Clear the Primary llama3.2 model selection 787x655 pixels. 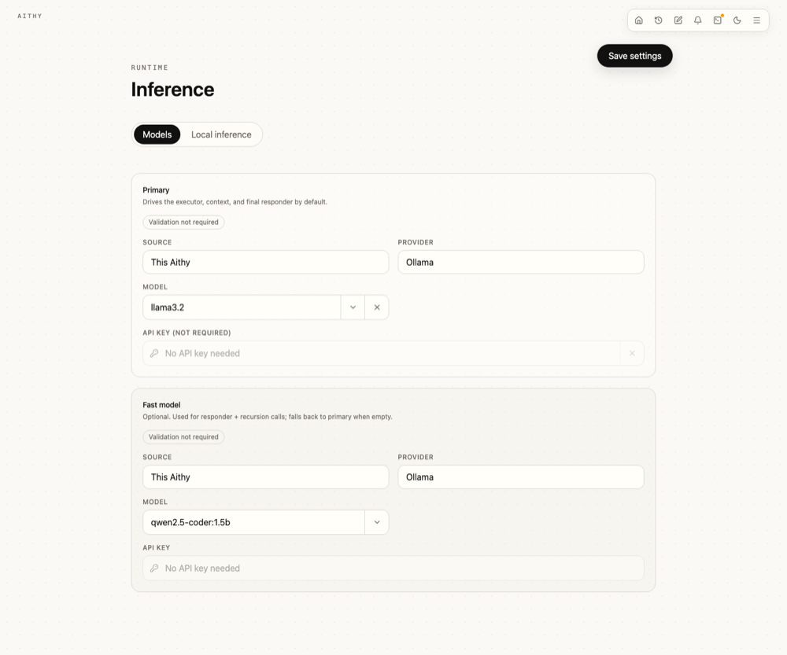[x=377, y=307]
